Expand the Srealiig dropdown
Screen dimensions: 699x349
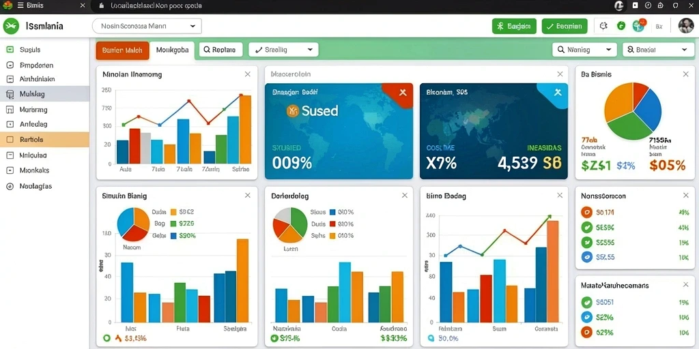tap(283, 50)
